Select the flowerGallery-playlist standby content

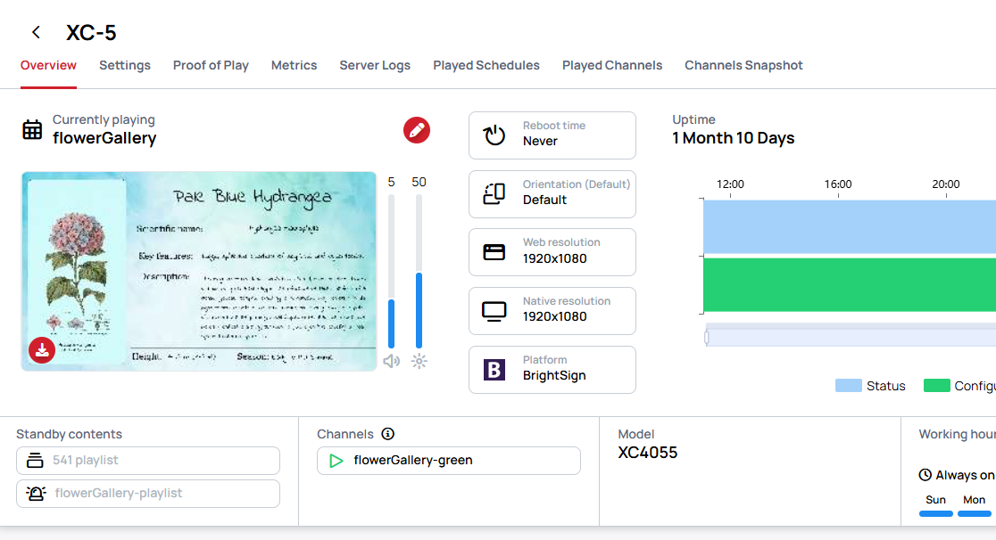pyautogui.click(x=148, y=493)
